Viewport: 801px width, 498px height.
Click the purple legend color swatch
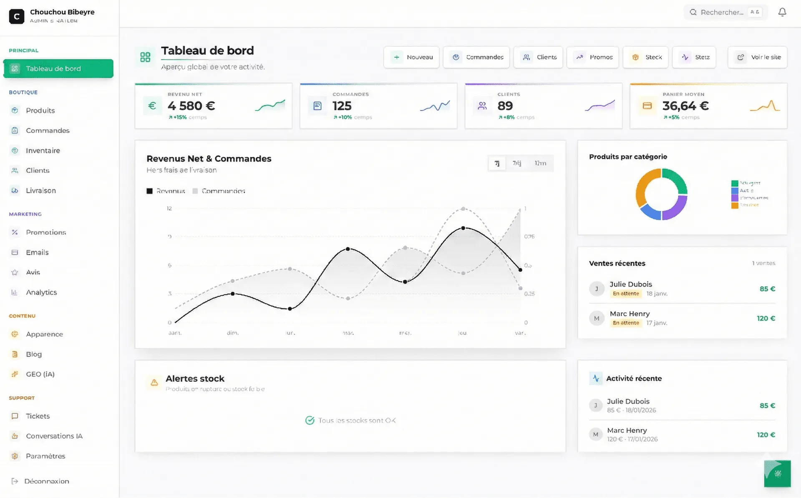735,198
